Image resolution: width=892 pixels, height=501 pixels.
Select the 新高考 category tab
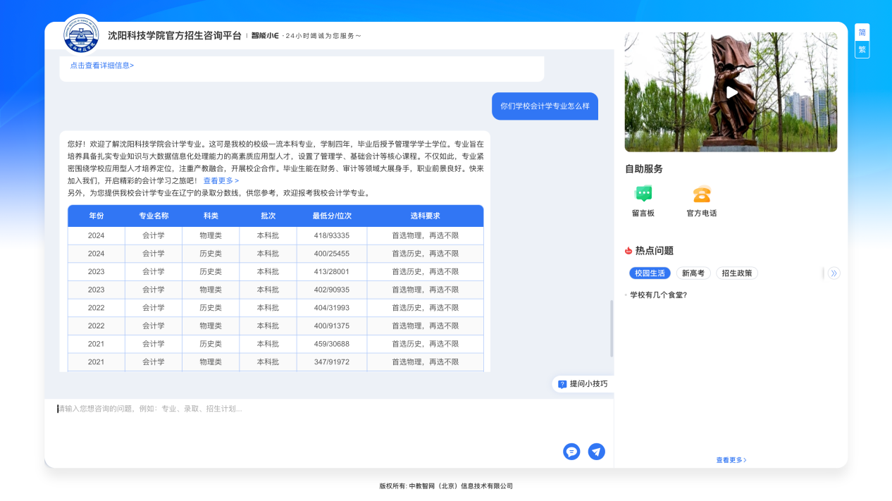point(693,273)
